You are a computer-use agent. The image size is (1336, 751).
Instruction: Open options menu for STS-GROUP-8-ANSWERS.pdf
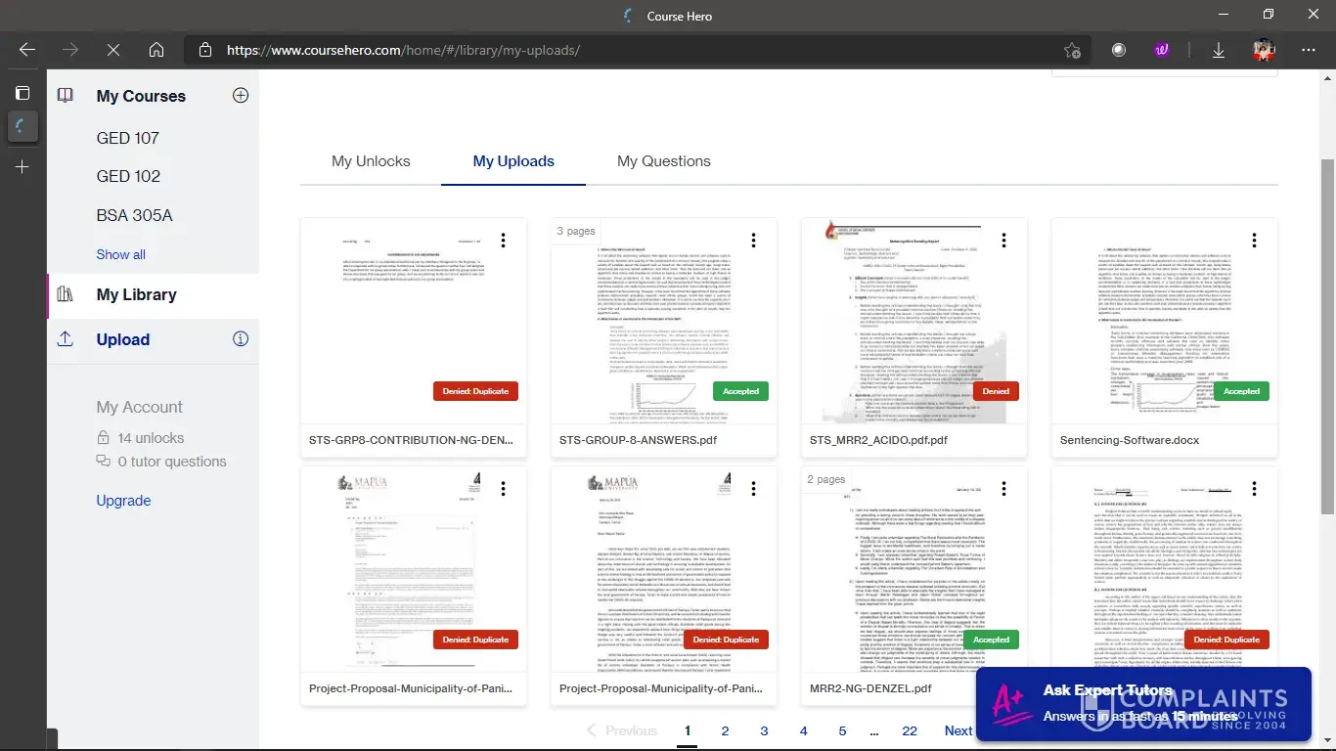pyautogui.click(x=753, y=241)
